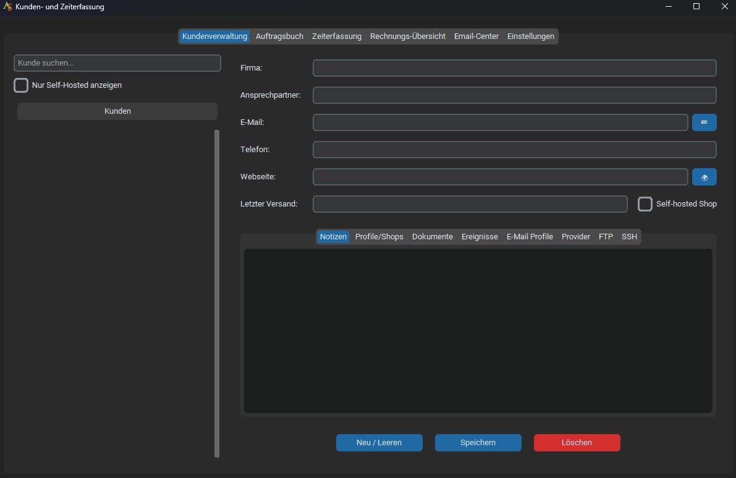Open the Einstellungen tab
Image resolution: width=736 pixels, height=478 pixels.
point(530,36)
